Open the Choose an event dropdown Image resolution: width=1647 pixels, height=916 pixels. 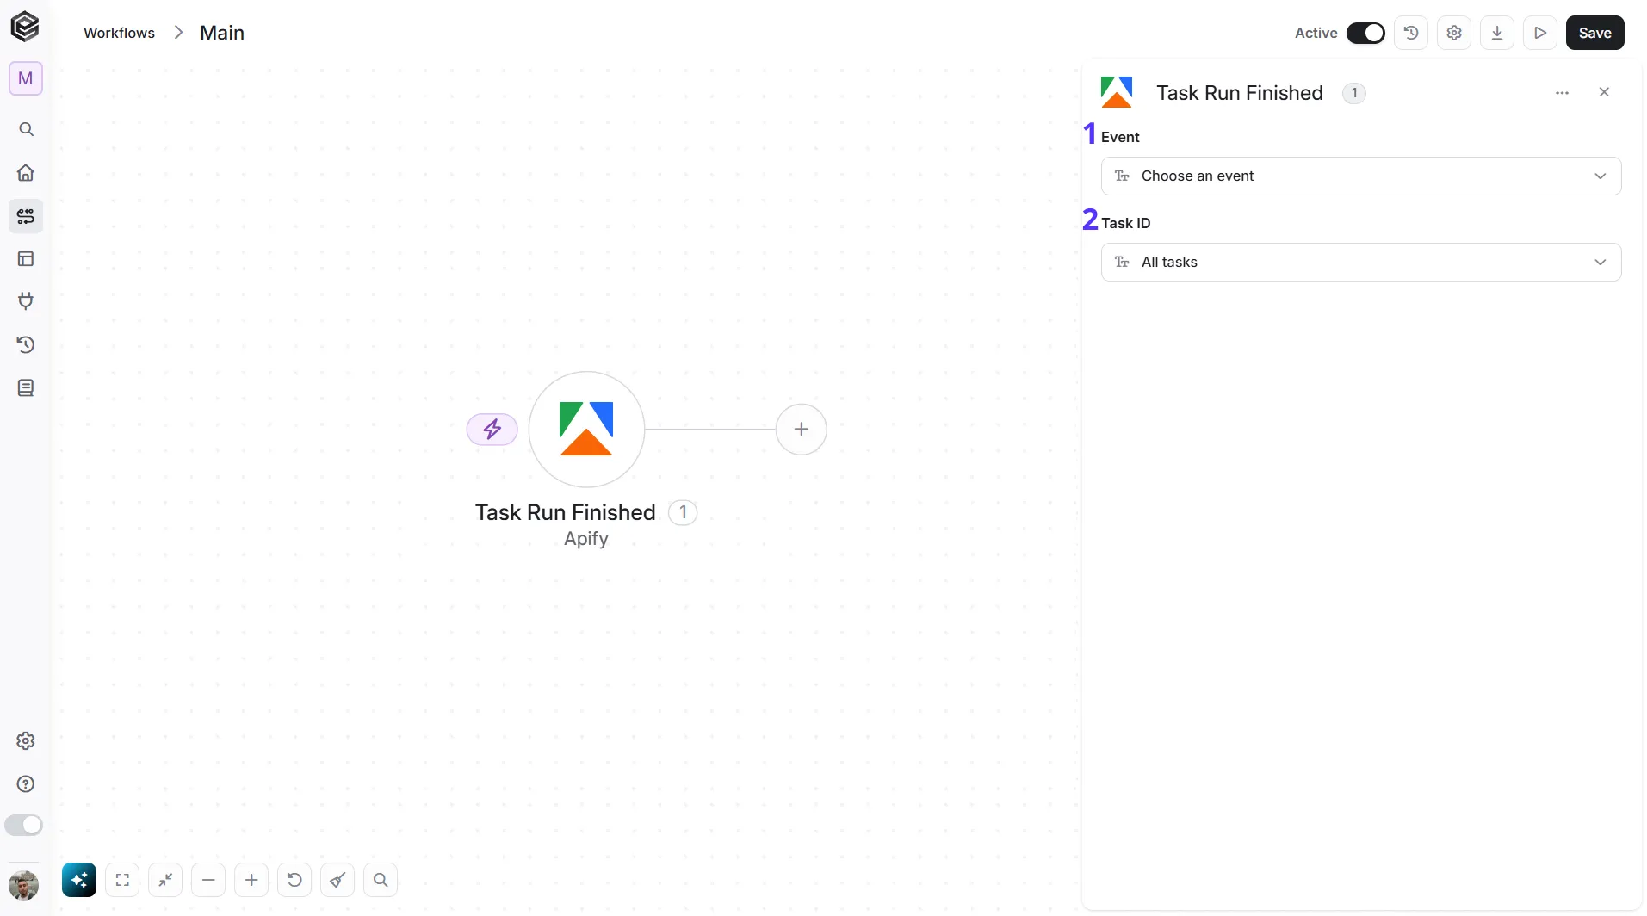pos(1361,176)
